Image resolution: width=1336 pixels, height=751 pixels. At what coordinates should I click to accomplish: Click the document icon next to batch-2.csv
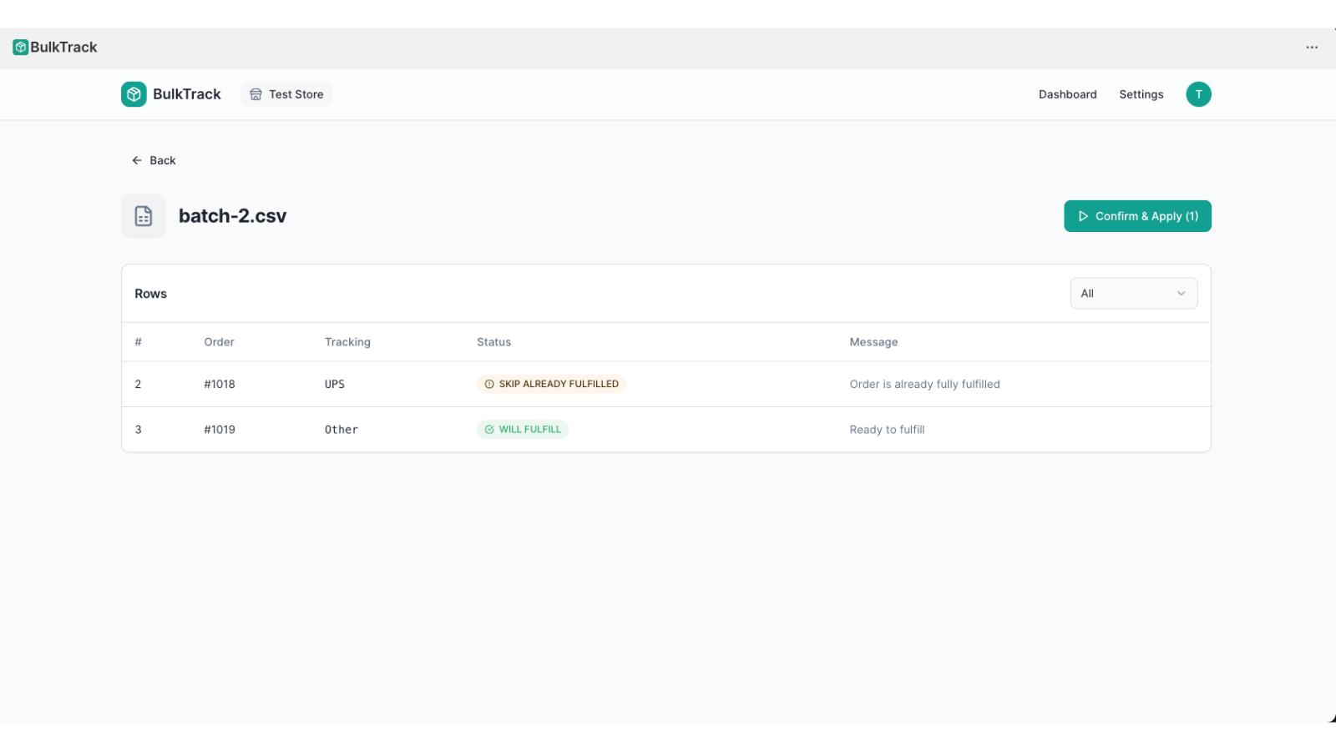click(x=143, y=215)
